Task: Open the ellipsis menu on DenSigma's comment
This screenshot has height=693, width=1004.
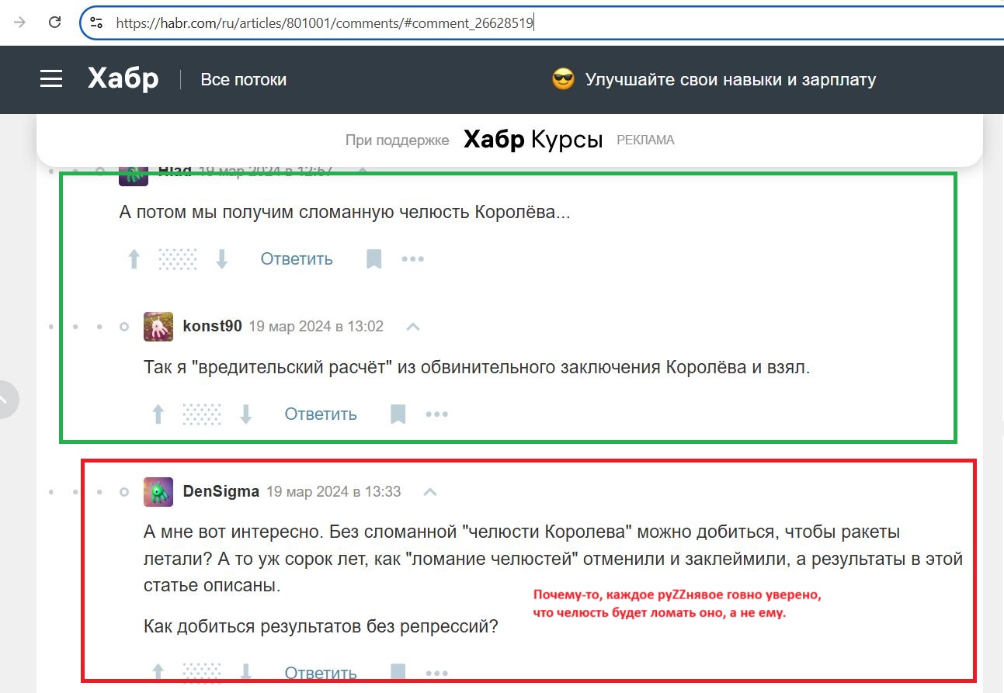Action: pos(437,672)
